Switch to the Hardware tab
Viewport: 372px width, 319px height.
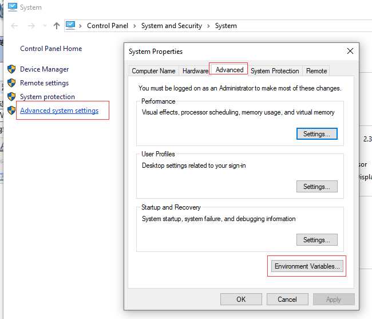pyautogui.click(x=195, y=71)
